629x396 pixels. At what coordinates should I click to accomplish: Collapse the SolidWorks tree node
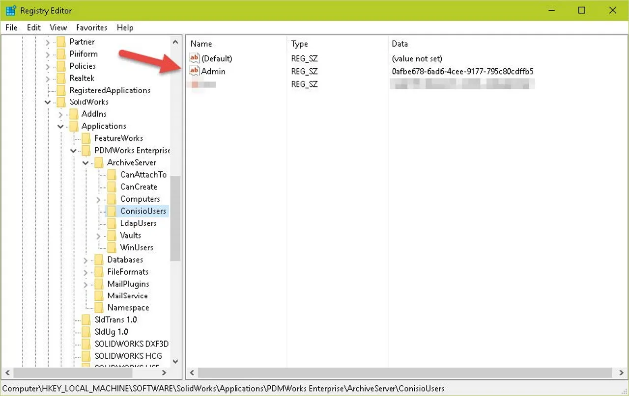48,102
